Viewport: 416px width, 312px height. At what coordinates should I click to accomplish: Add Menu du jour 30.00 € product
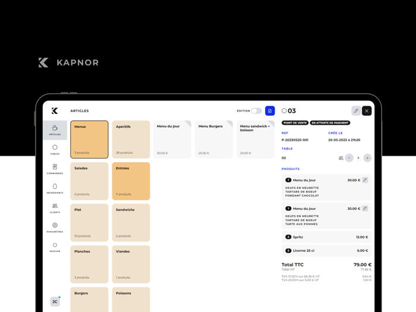172,140
